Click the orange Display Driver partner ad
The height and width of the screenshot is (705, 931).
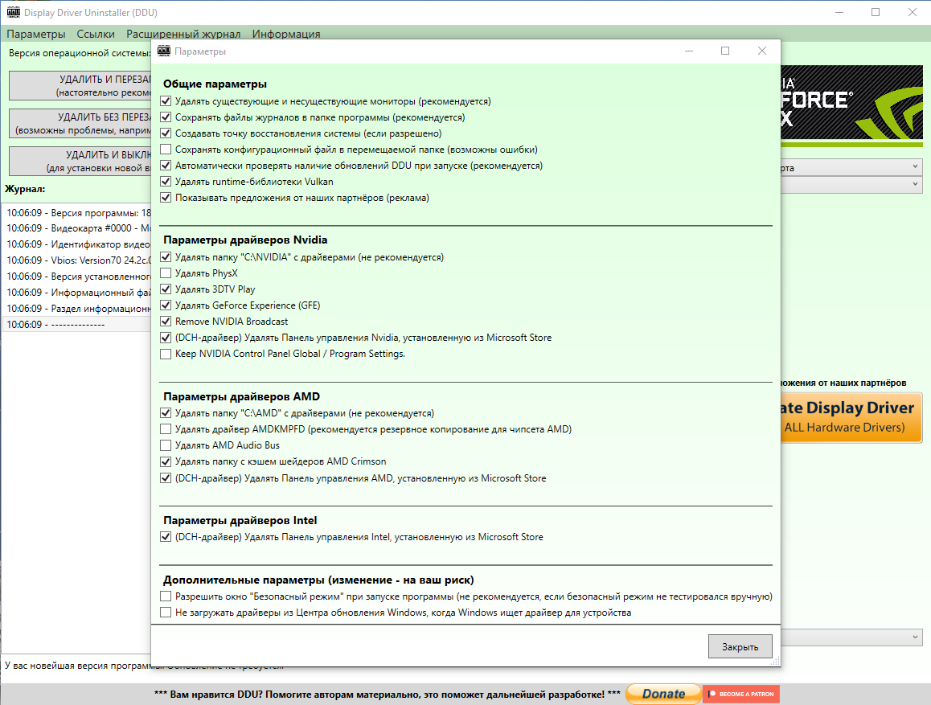pyautogui.click(x=851, y=417)
